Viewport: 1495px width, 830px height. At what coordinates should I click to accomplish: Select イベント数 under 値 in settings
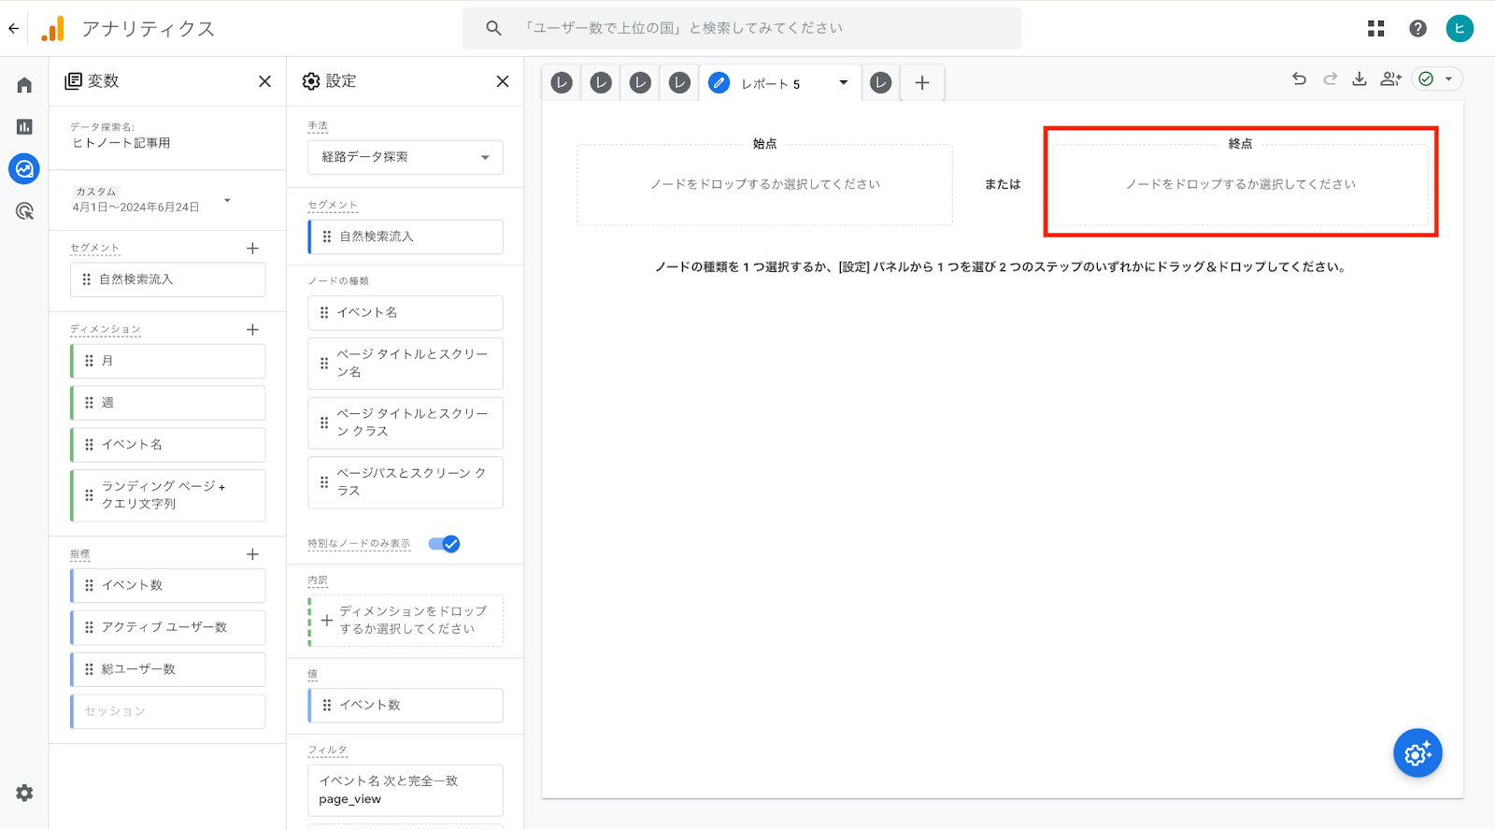pos(406,705)
